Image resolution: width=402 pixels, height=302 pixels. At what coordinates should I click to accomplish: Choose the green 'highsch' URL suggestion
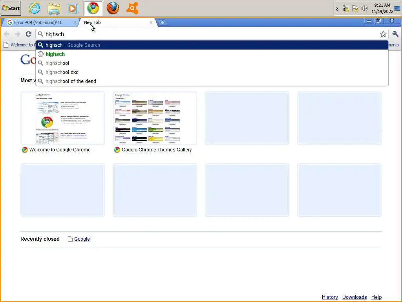pos(212,54)
